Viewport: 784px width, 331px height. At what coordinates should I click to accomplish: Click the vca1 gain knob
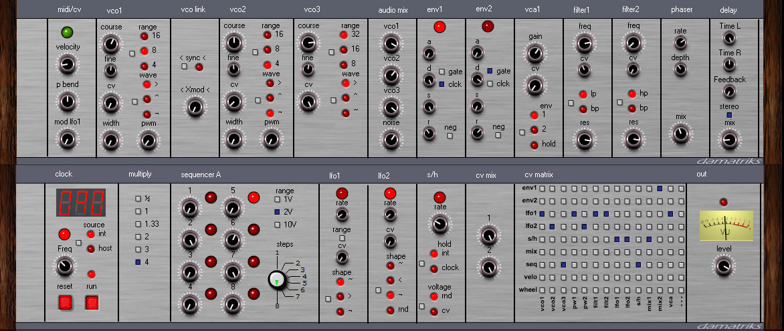click(x=534, y=53)
